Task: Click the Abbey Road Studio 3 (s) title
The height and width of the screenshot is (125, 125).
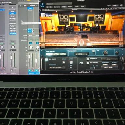Action: [82, 72]
